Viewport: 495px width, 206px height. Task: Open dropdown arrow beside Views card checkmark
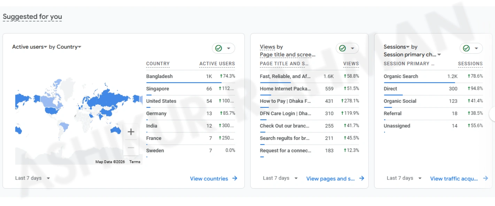(353, 48)
